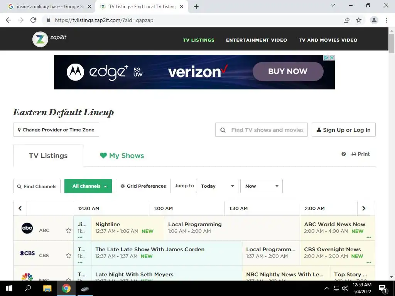Open ABC World News Now listing
395x296 pixels.
point(337,227)
